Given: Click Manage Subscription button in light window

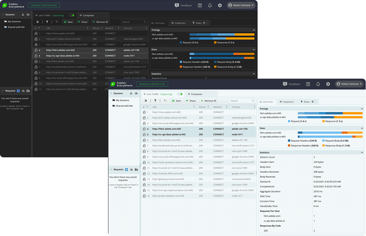Looking at the screenshot, I should click(x=152, y=84).
